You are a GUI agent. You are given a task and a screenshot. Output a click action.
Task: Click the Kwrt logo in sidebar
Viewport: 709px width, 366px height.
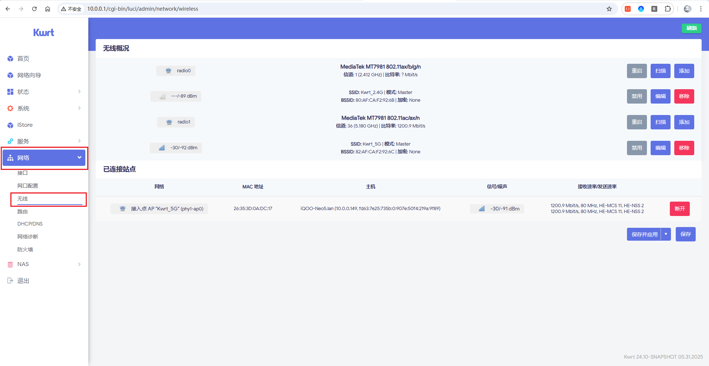tap(44, 32)
